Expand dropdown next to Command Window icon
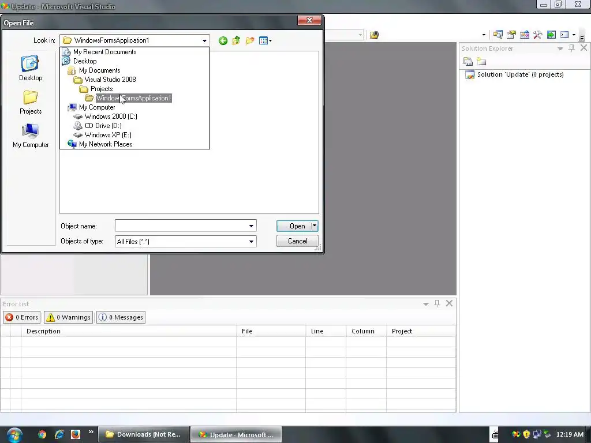 click(574, 35)
